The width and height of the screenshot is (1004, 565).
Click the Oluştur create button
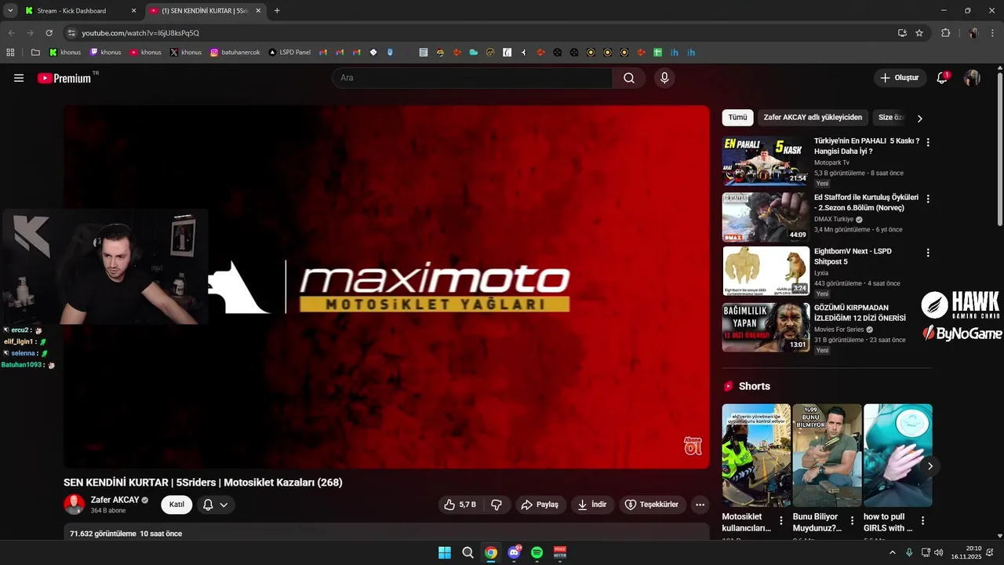pos(899,78)
